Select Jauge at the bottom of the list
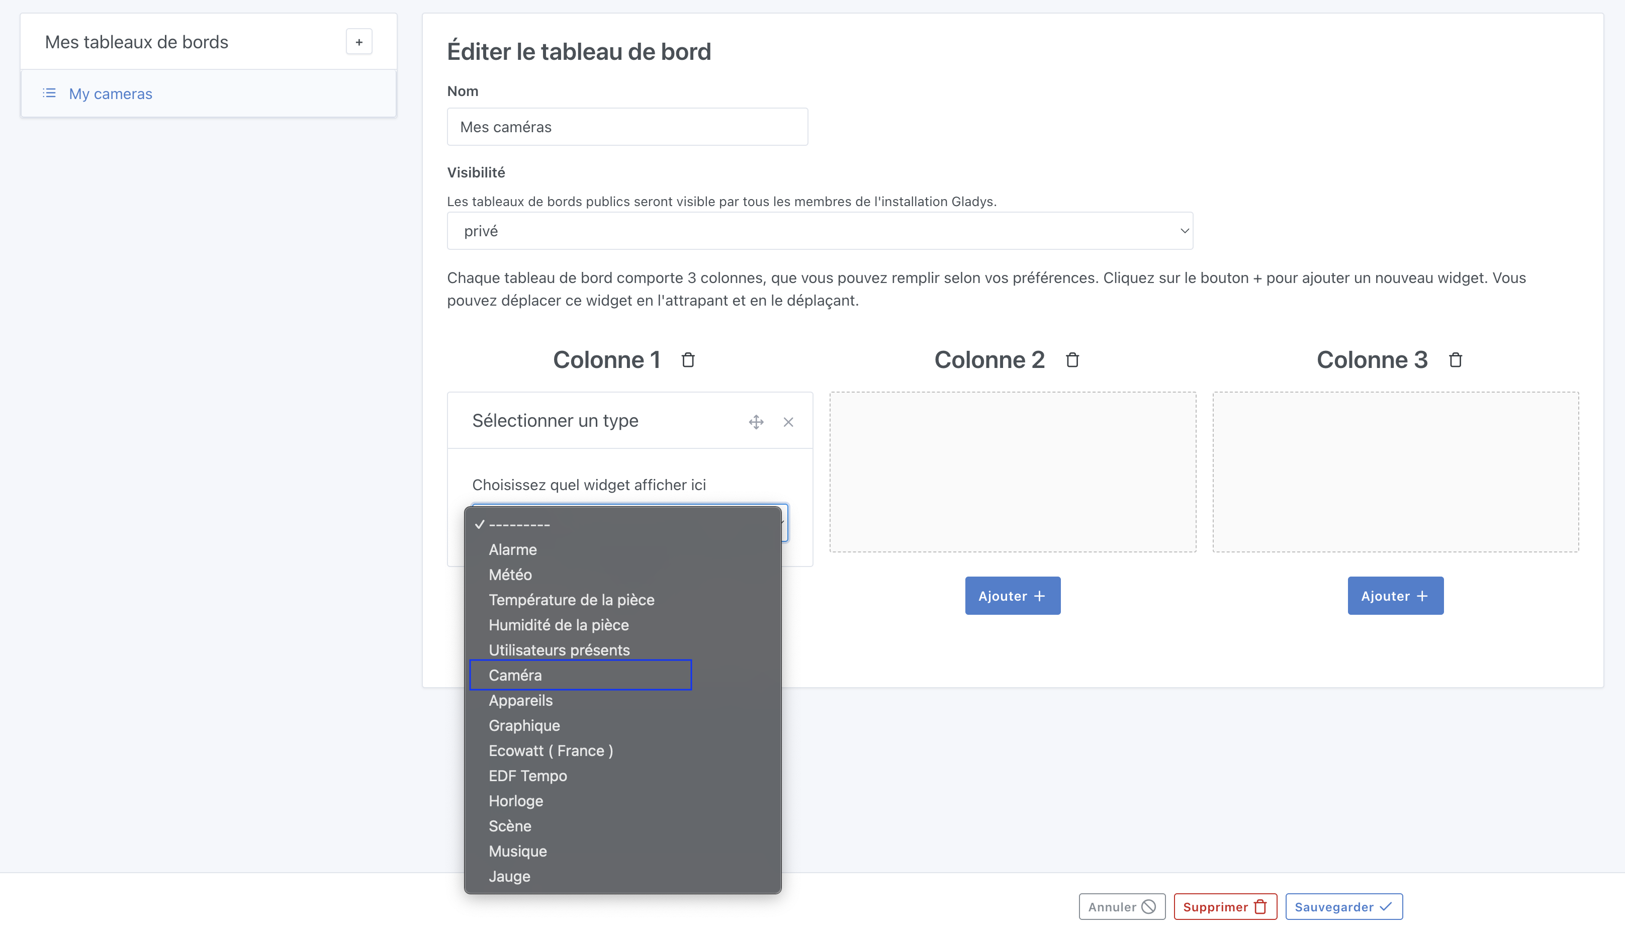 pyautogui.click(x=509, y=876)
